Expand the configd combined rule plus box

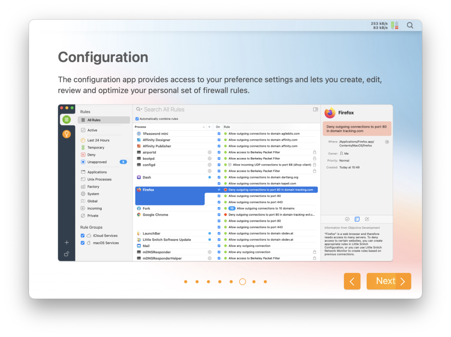[x=230, y=165]
